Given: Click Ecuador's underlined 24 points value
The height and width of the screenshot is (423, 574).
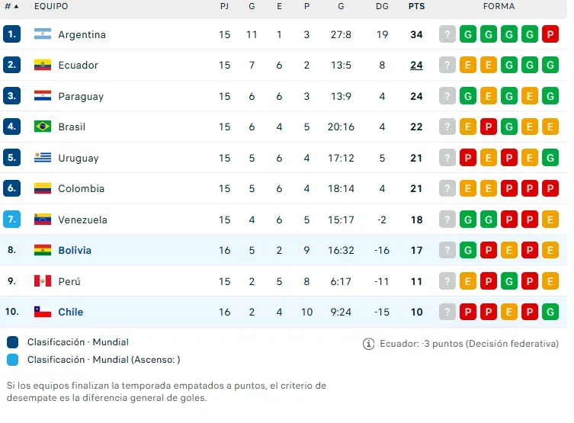Looking at the screenshot, I should click(x=416, y=66).
